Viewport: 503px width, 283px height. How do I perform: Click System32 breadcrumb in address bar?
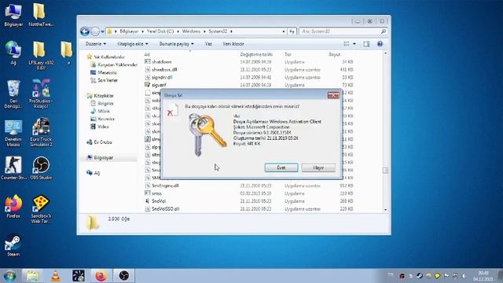tap(218, 31)
